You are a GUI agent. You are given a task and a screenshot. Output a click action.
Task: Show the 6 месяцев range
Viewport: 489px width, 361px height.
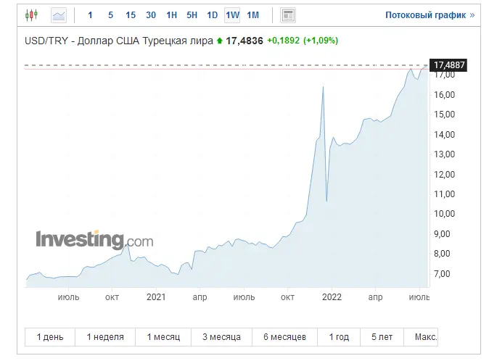coord(284,336)
